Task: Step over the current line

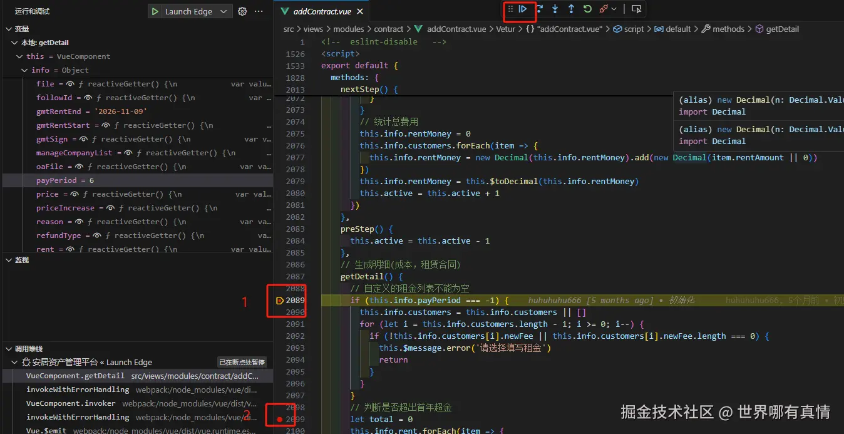Action: point(539,9)
